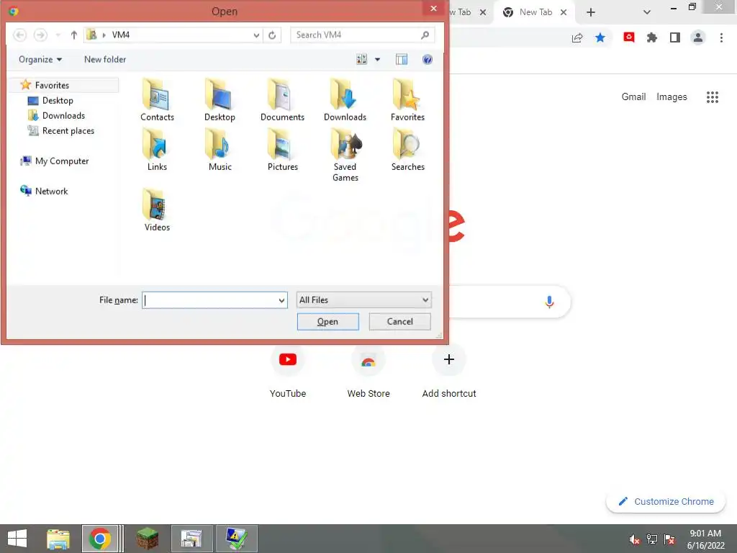Click the forward navigation arrow in dialog
The image size is (737, 553).
[x=40, y=35]
